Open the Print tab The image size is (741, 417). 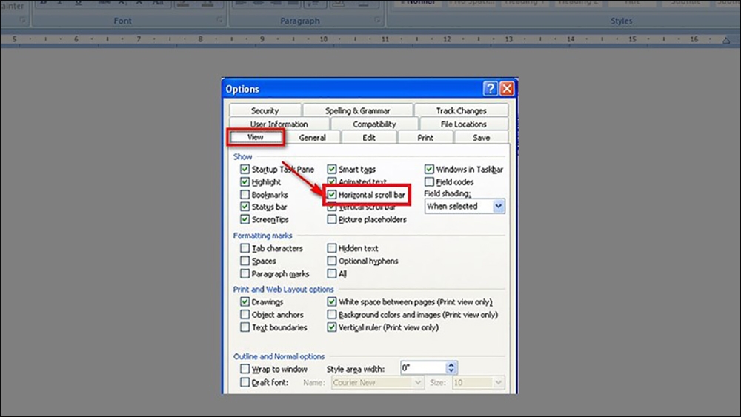(425, 138)
